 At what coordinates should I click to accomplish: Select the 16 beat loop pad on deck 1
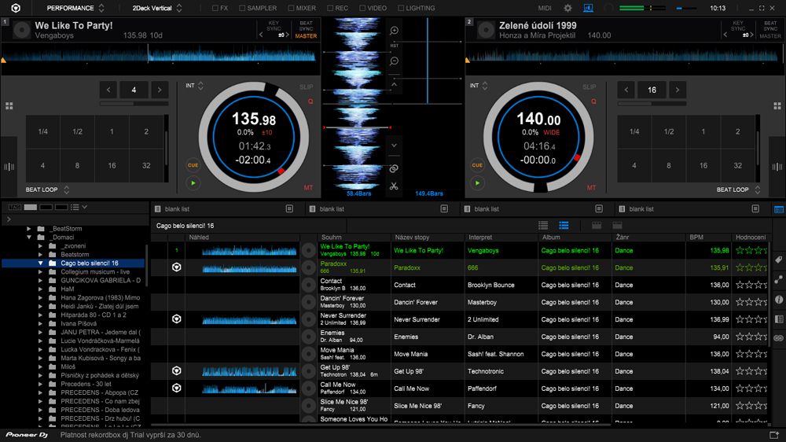112,166
